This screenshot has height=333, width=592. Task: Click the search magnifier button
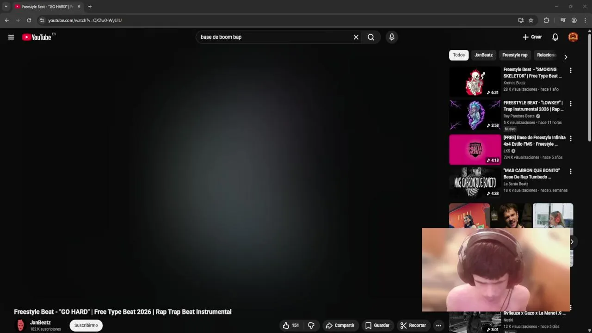tap(371, 37)
